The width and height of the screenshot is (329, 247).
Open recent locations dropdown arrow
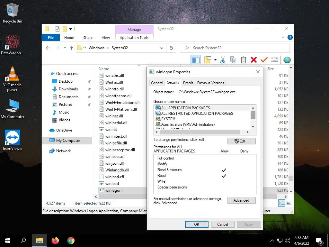coord(65,48)
